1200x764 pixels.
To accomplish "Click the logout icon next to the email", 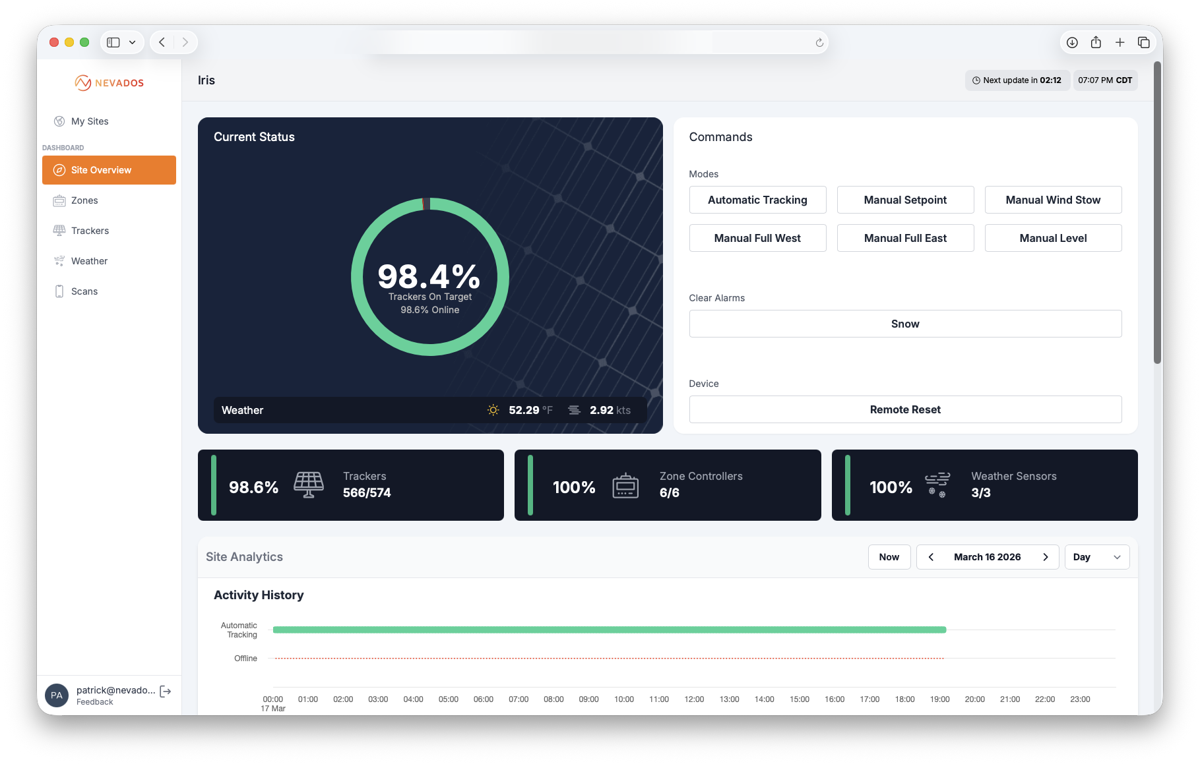I will (164, 691).
